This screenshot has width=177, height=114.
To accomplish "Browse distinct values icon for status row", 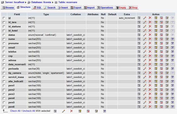I will tap(139, 35).
